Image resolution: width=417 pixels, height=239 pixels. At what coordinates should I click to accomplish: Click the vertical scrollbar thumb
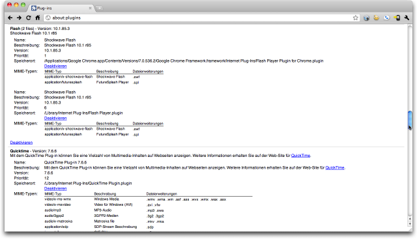(x=410, y=120)
